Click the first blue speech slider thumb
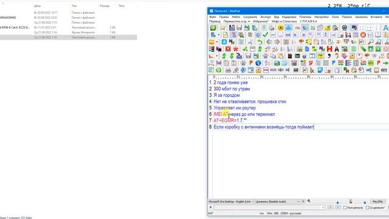This screenshot has height=219, width=389. coord(337,203)
